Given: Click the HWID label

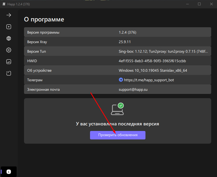Looking at the screenshot, I should (32, 61).
